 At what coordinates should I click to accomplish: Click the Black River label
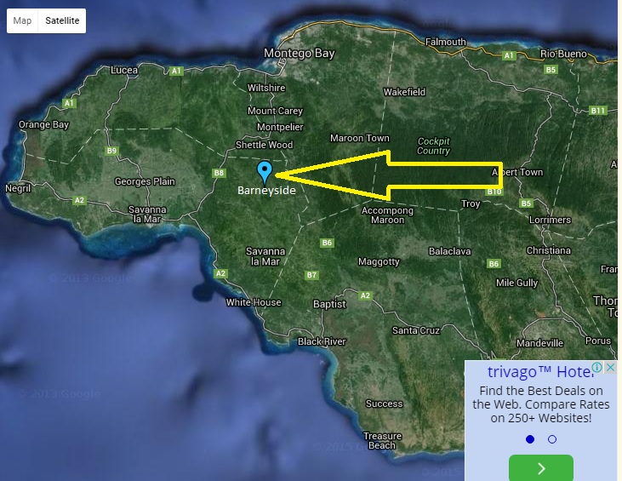point(322,341)
